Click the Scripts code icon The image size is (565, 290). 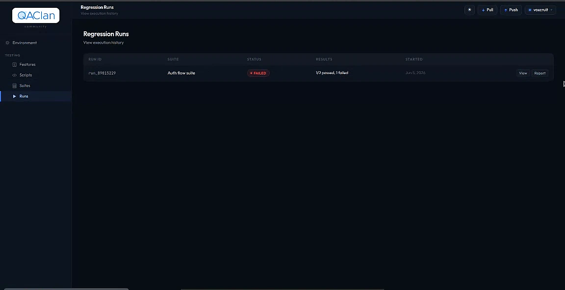click(14, 75)
